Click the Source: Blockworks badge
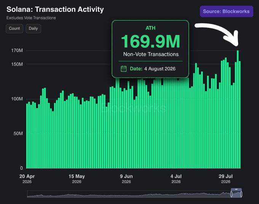 pyautogui.click(x=227, y=11)
